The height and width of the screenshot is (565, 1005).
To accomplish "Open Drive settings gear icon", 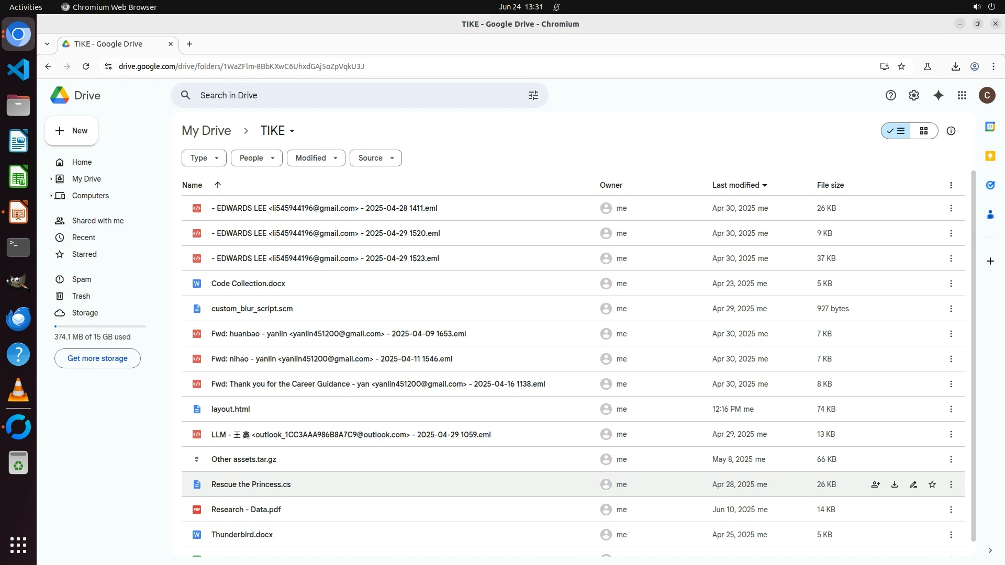I will point(913,95).
